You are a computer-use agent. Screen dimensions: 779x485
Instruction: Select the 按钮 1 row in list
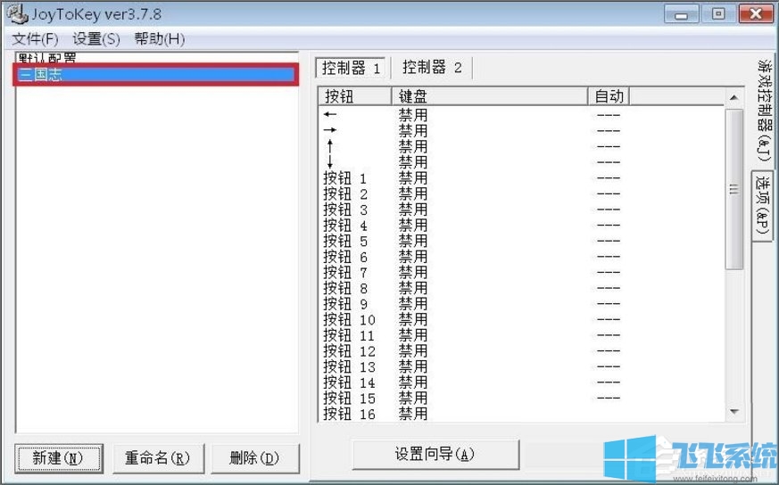pyautogui.click(x=345, y=178)
